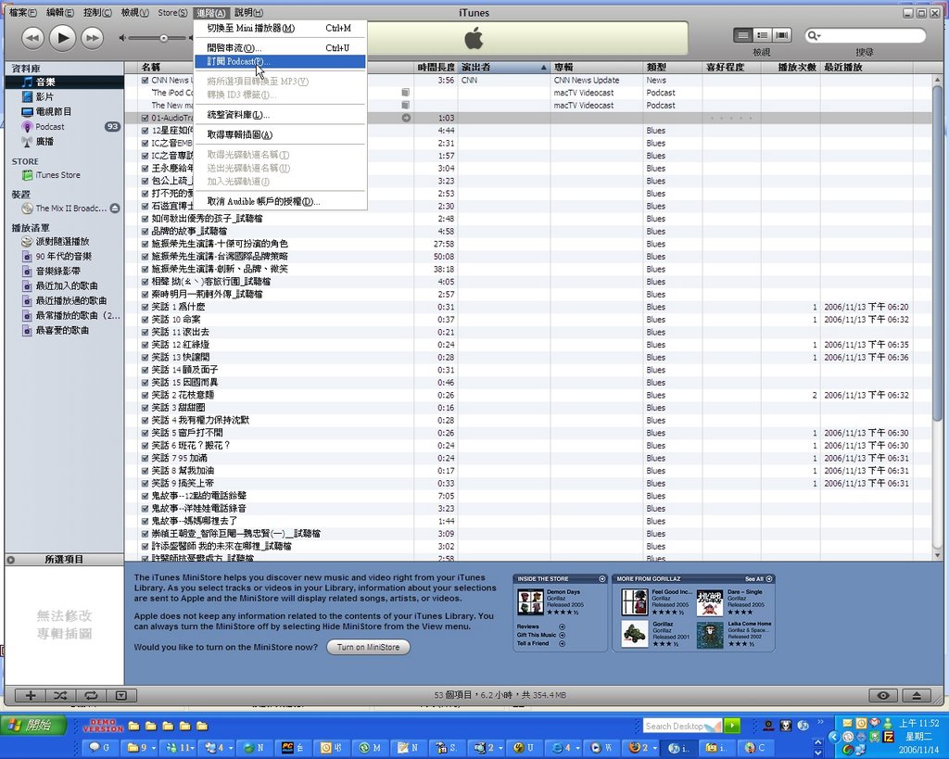Viewport: 949px width, 759px height.
Task: Show or hide artwork panel button
Action: click(121, 695)
